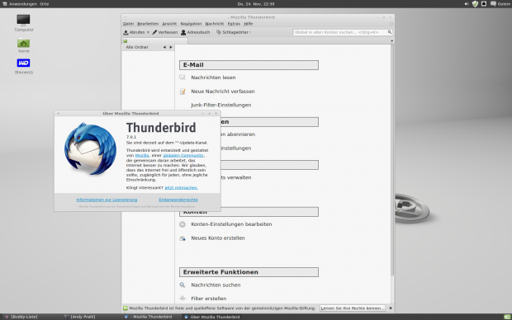
Task: Click the main window vertical scrollbar
Action: point(392,160)
